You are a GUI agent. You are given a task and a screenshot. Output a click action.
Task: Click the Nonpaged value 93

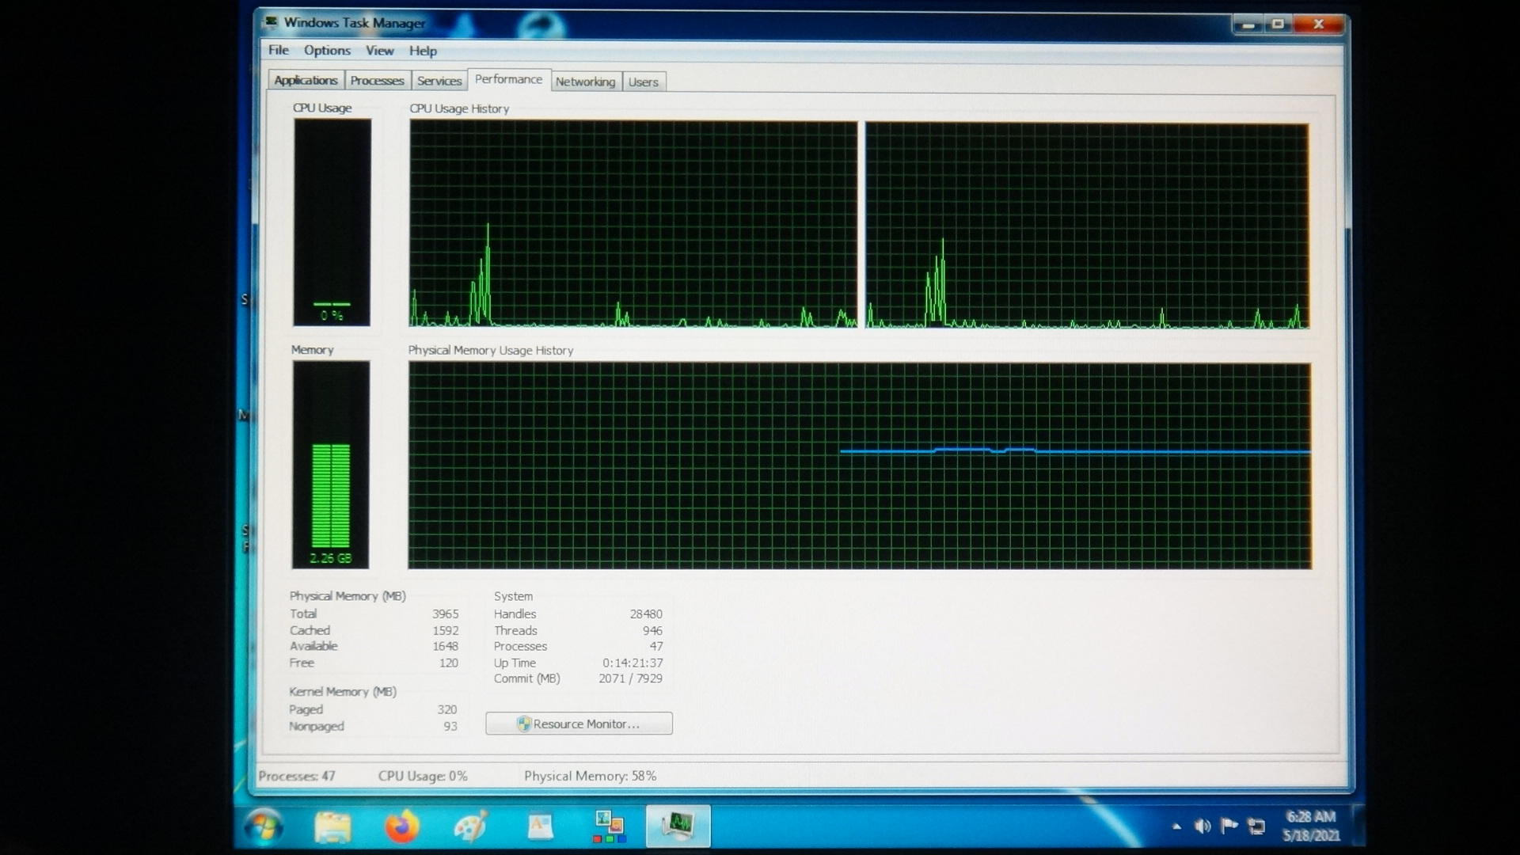(450, 726)
